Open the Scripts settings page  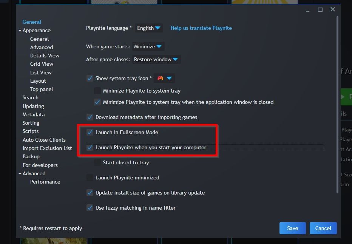(30, 131)
